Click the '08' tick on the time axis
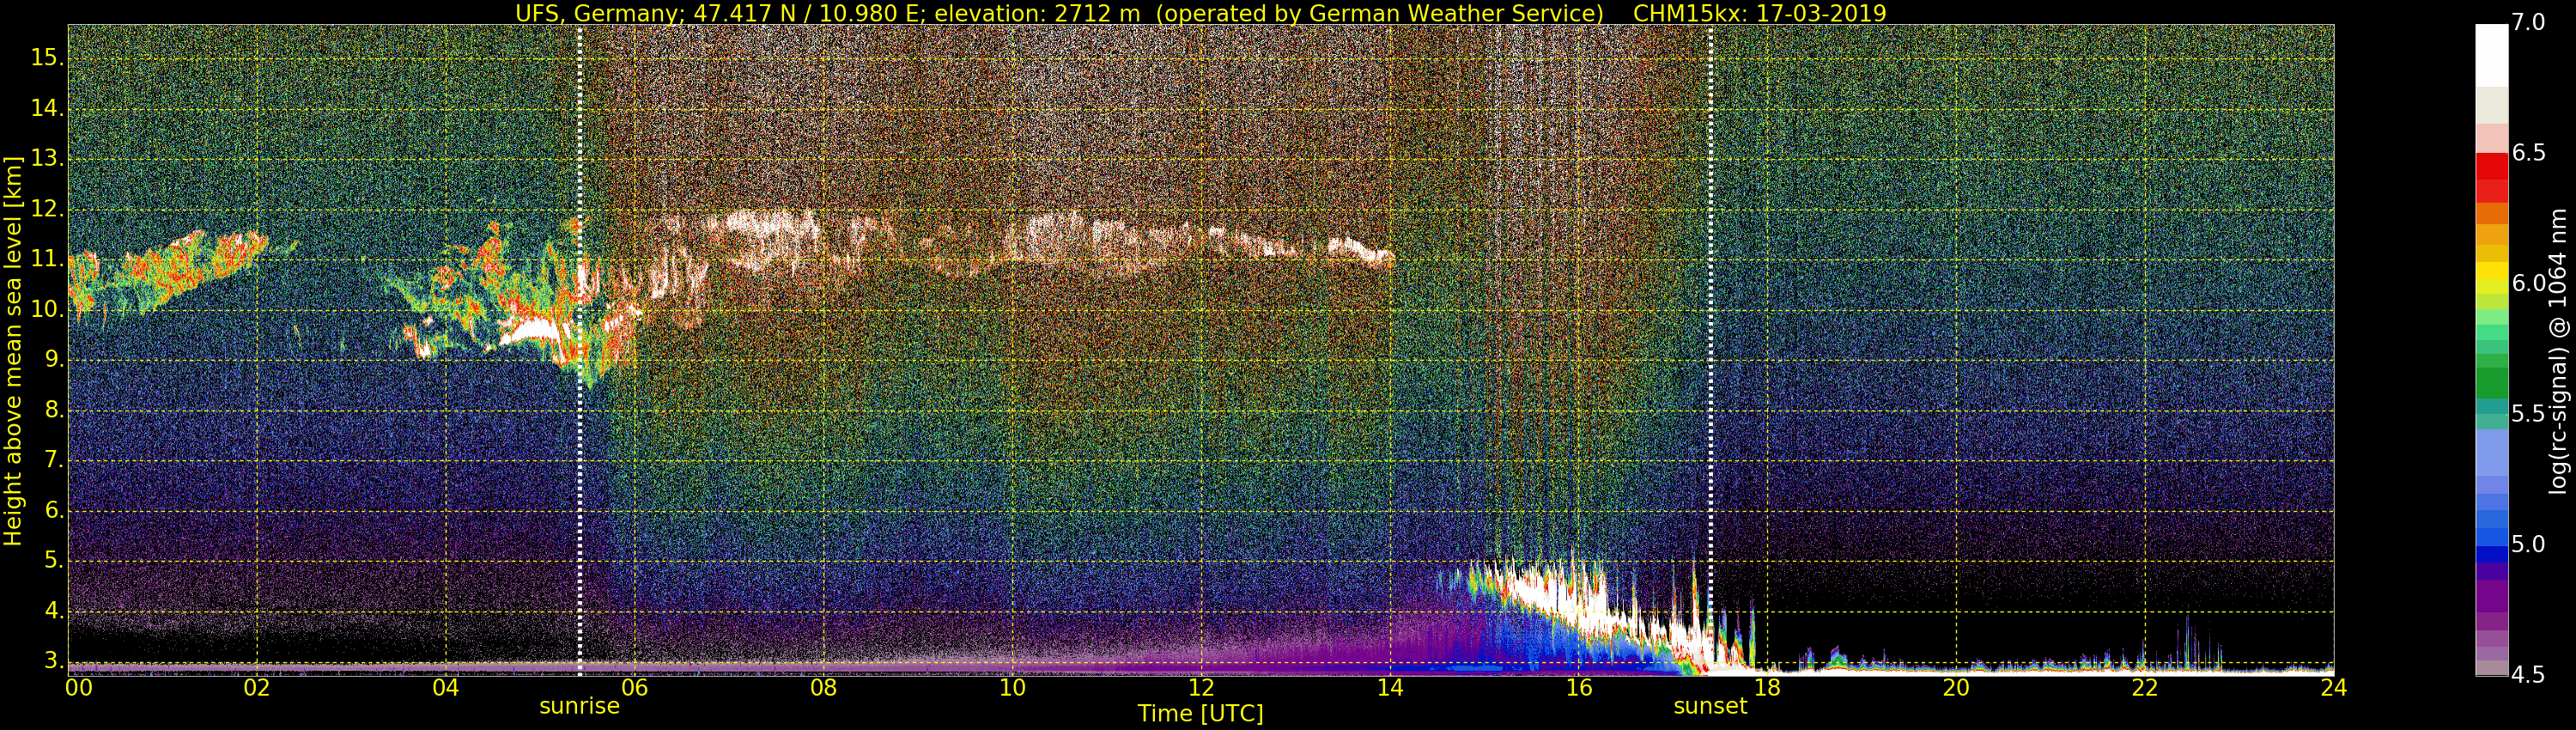Viewport: 2576px width, 730px height. [823, 688]
